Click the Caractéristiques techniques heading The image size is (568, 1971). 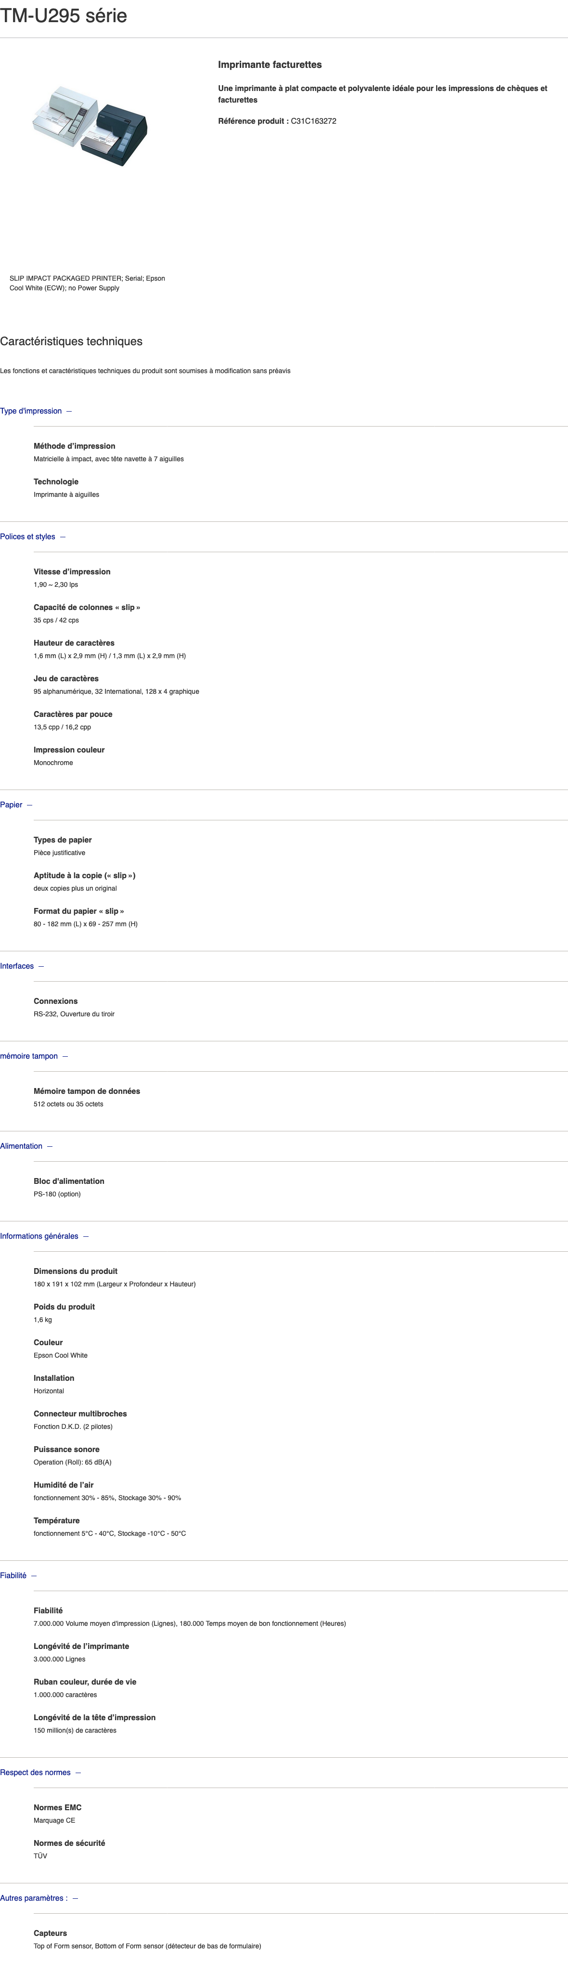(x=71, y=341)
